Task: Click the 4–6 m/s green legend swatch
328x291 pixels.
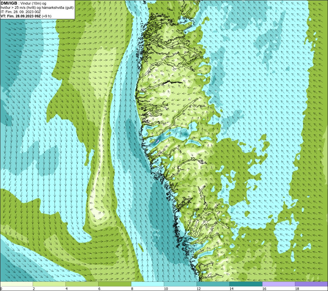Action: click(x=82, y=284)
